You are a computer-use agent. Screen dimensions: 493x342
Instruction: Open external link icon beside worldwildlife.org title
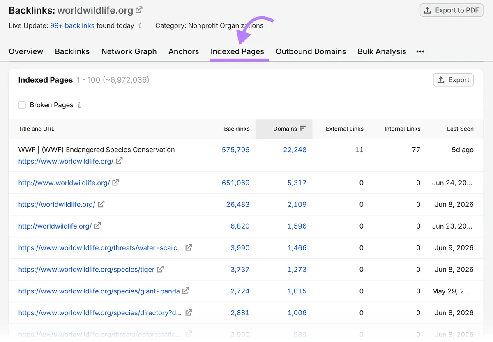pyautogui.click(x=139, y=9)
